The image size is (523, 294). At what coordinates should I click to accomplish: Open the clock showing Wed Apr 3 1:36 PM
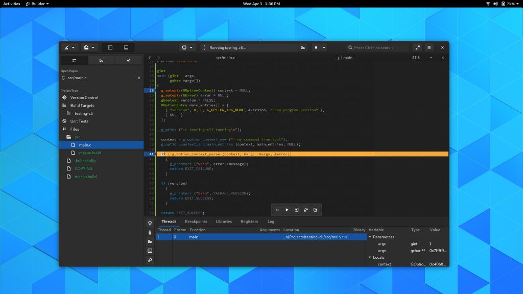(x=261, y=4)
